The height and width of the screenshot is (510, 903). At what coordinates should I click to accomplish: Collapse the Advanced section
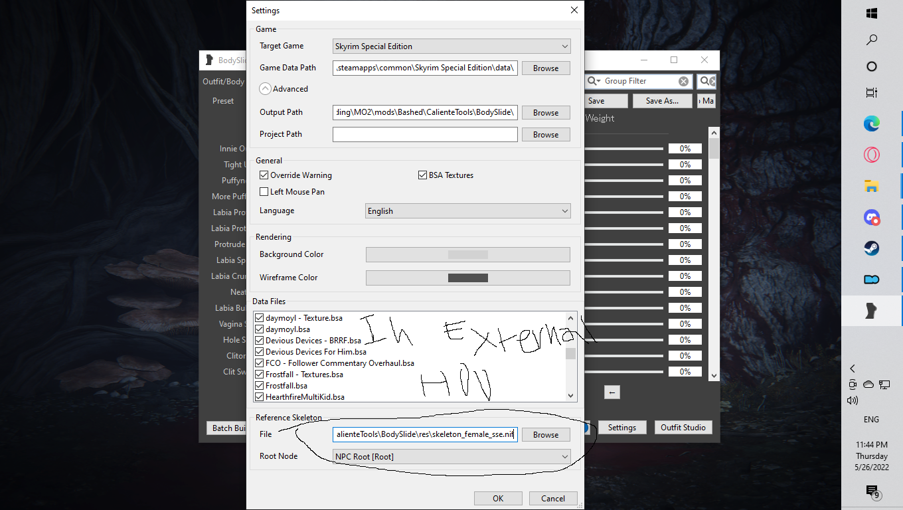click(x=265, y=89)
